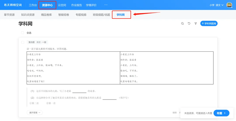236x121 pixels.
Task: Open the 学科网 tab
Action: pyautogui.click(x=121, y=15)
